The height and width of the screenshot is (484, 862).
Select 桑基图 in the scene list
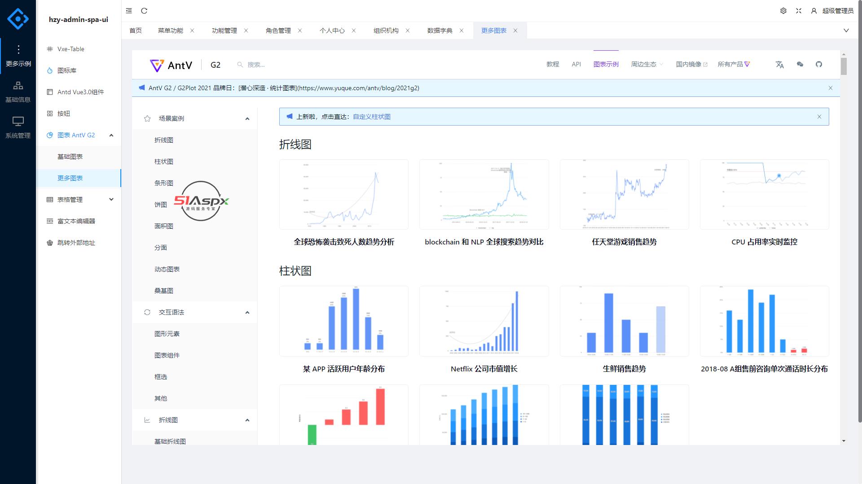pyautogui.click(x=164, y=291)
